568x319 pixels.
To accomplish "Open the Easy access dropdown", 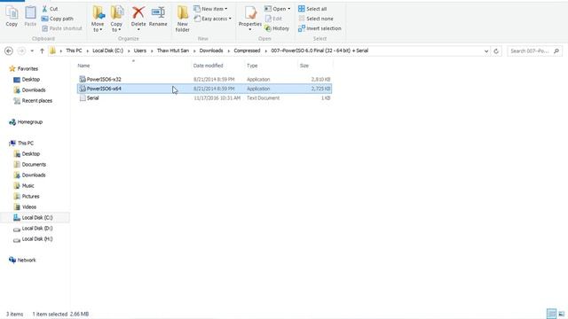I will [x=213, y=19].
